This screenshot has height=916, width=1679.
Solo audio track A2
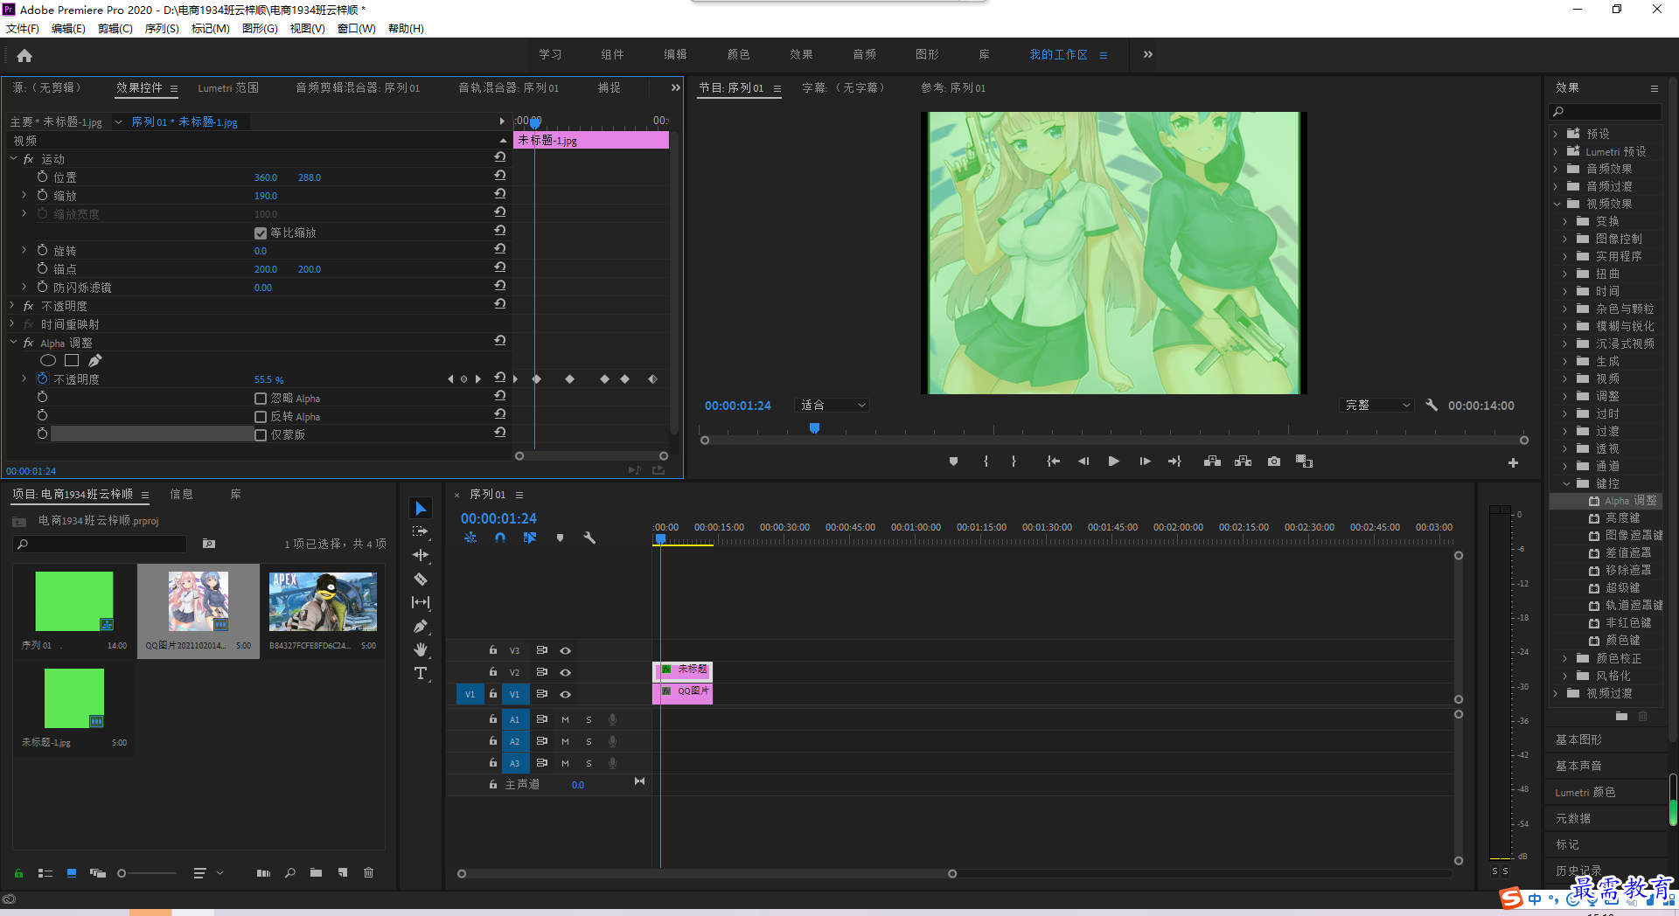(x=589, y=741)
